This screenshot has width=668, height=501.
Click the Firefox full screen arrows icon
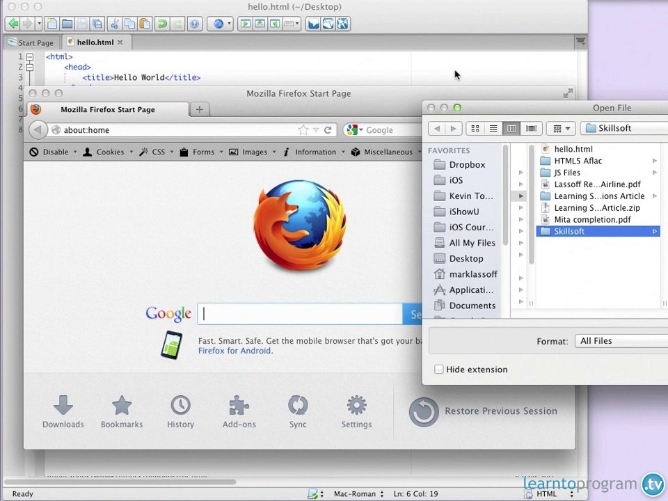click(568, 93)
